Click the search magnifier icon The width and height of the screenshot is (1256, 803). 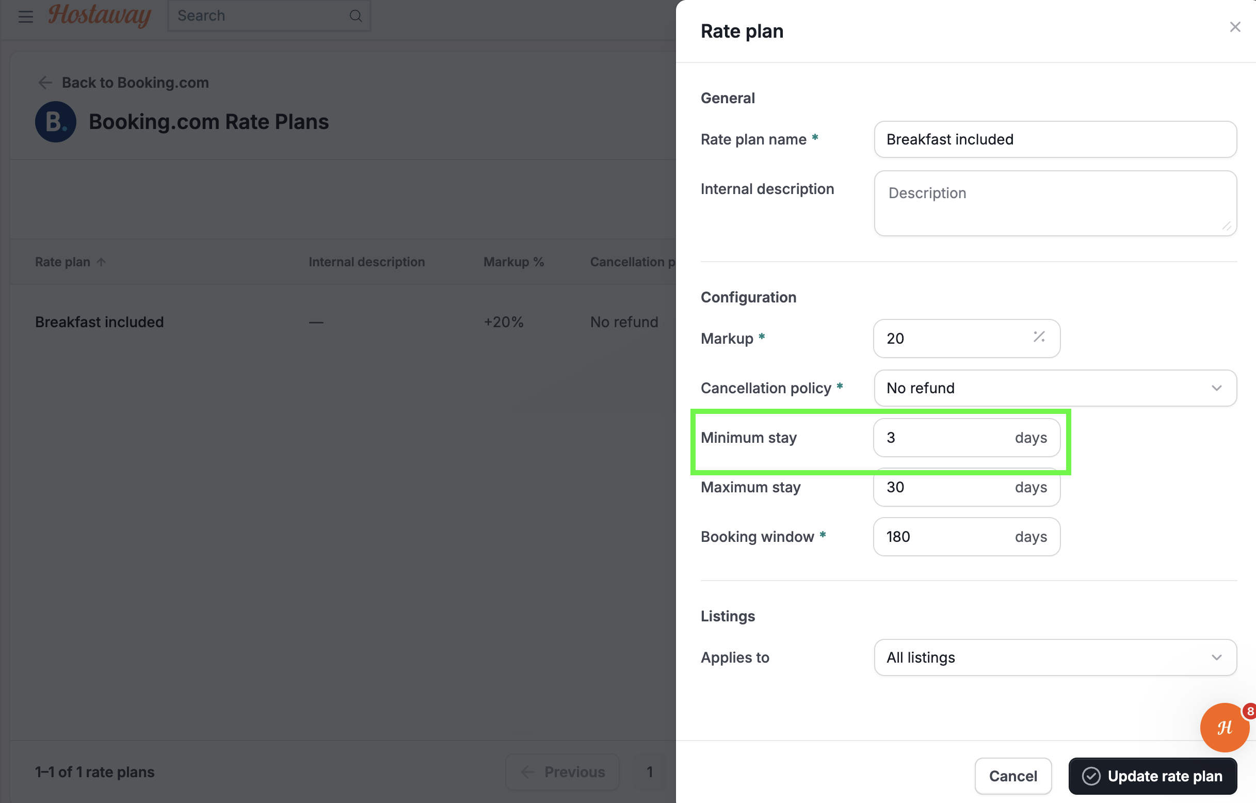(x=356, y=15)
